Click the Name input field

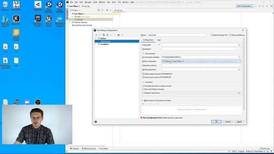(177, 35)
